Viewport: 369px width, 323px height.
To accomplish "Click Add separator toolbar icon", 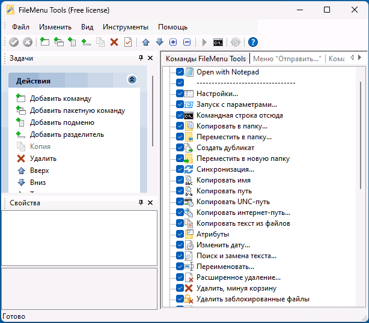I will point(86,42).
